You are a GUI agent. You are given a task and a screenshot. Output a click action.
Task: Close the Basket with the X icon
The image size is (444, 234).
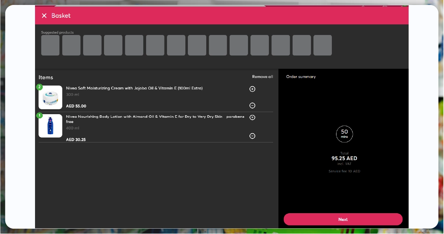(44, 16)
